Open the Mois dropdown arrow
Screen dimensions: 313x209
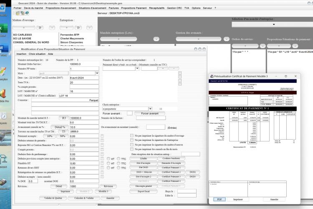click(97, 73)
